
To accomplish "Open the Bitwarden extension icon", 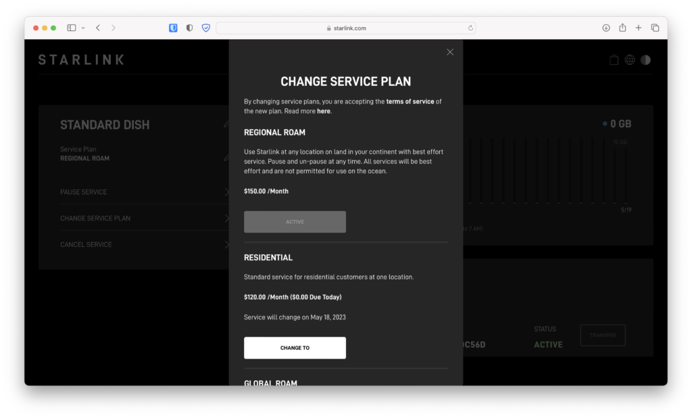I will 173,28.
